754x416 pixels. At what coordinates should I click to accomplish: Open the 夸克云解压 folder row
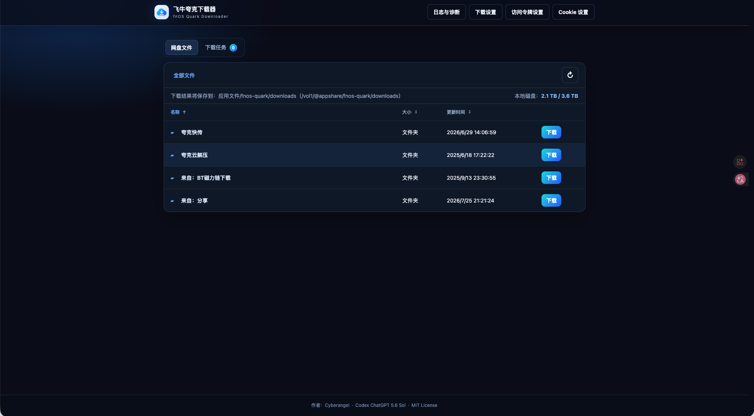coord(375,155)
